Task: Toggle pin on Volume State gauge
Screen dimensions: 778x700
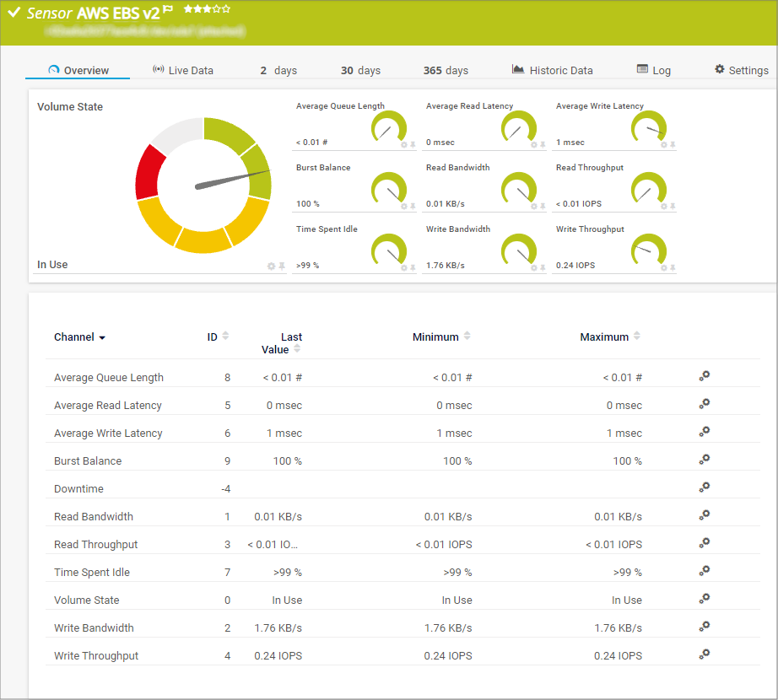Action: (x=282, y=267)
